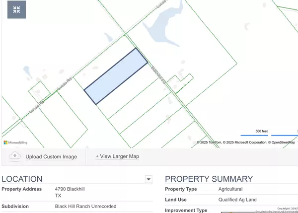Click + View Larger Map

(117, 156)
